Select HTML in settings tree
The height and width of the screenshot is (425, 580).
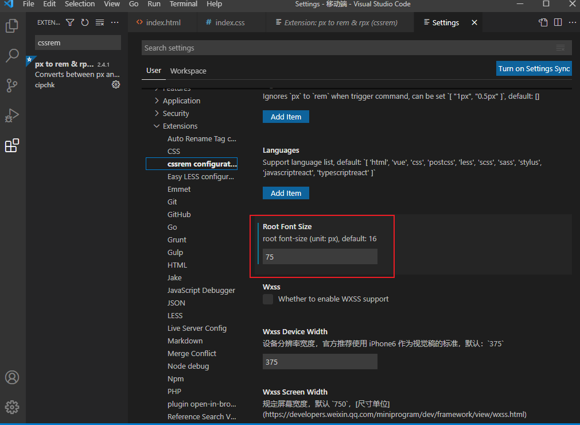pyautogui.click(x=177, y=265)
